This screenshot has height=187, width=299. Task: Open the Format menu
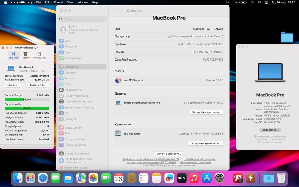[58, 2]
